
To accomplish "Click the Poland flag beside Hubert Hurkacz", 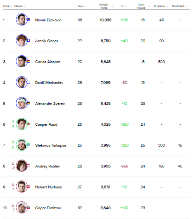I will tap(28, 187).
